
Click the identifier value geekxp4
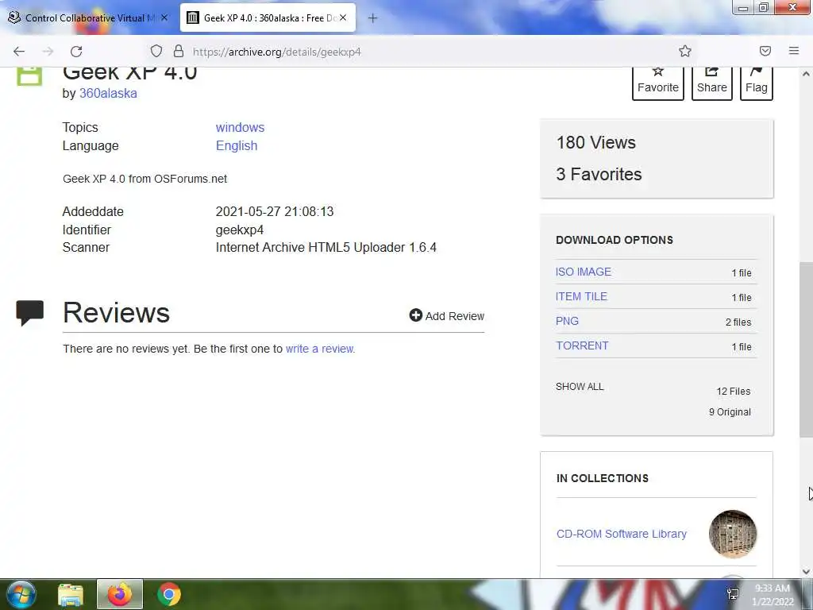pyautogui.click(x=240, y=230)
